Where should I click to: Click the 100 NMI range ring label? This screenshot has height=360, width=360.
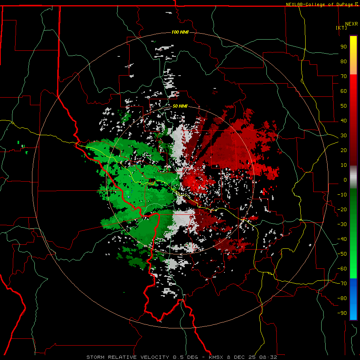[x=180, y=32]
